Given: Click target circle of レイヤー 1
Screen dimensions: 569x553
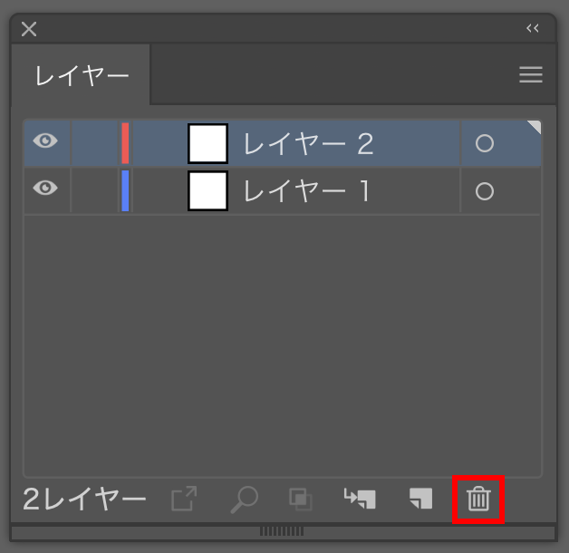Looking at the screenshot, I should click(x=485, y=191).
